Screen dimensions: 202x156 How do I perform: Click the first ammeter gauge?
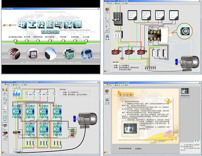(132, 14)
